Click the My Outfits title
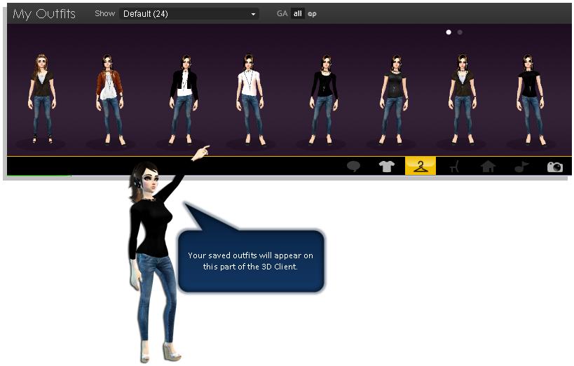This screenshot has height=366, width=574. [44, 14]
